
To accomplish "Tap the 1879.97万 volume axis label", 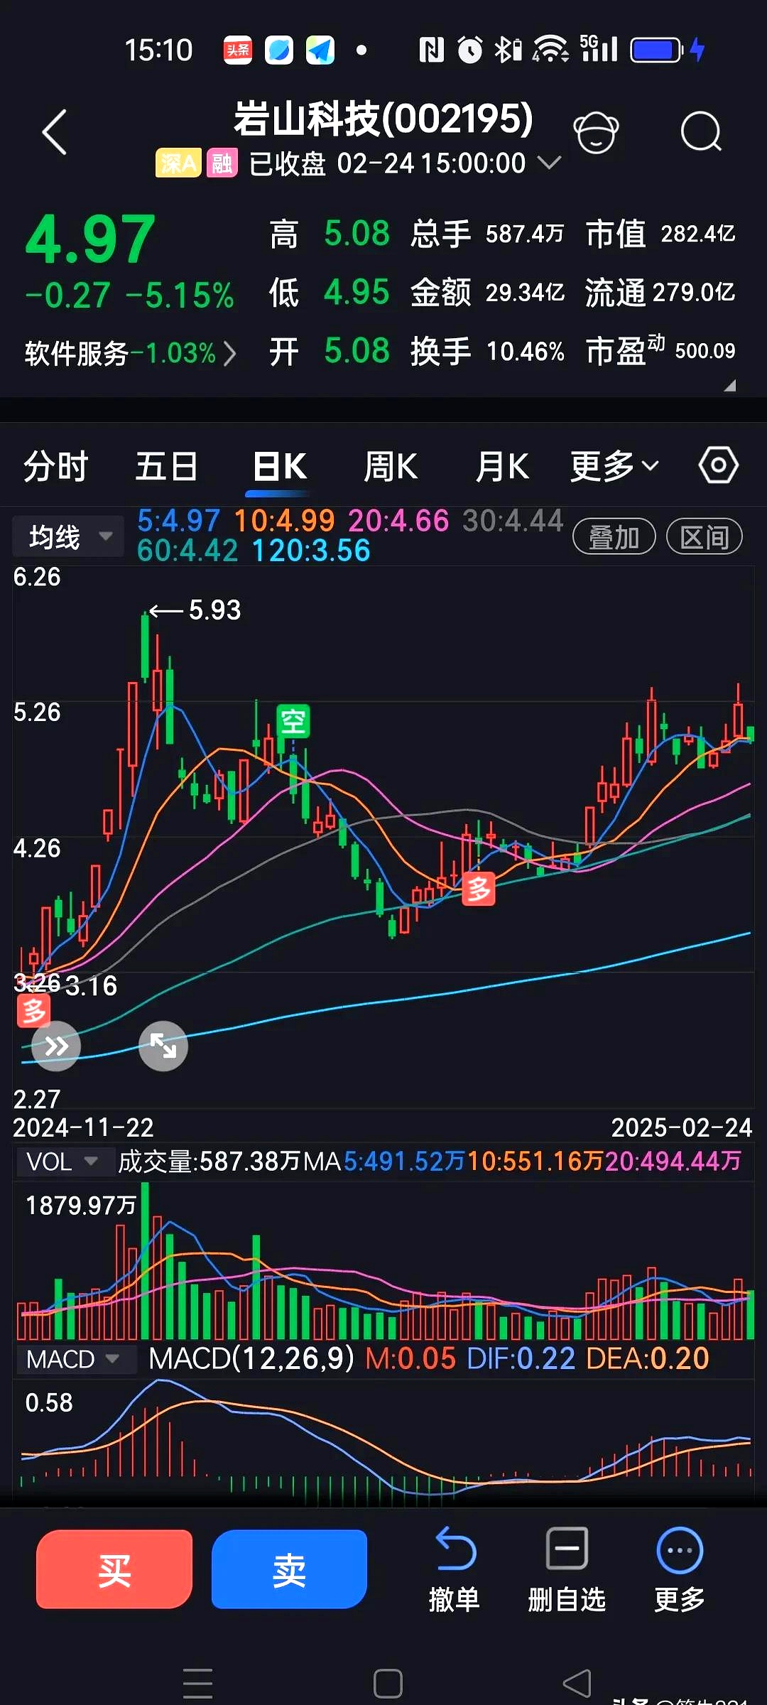I will [80, 1206].
